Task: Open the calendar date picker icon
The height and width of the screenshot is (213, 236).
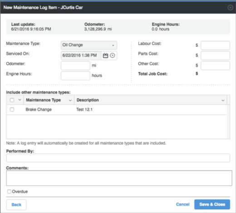Action: click(105, 55)
